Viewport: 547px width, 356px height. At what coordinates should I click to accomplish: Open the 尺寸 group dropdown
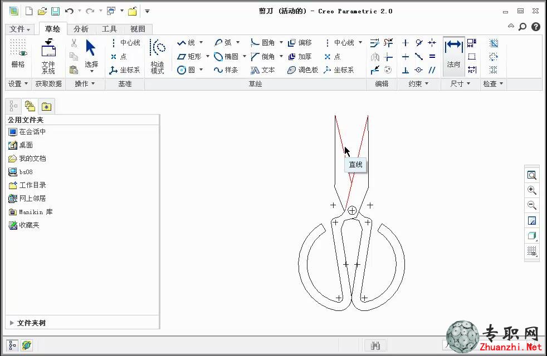pos(460,84)
